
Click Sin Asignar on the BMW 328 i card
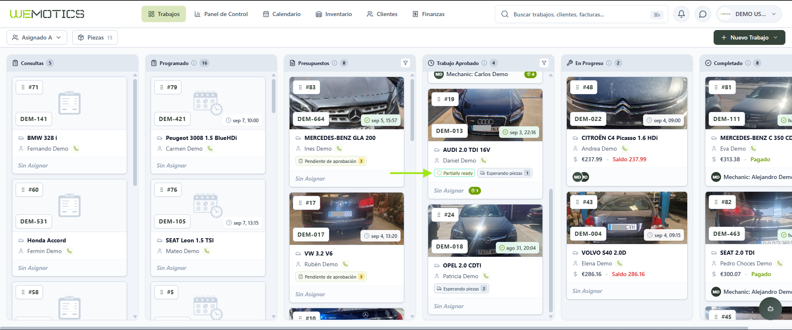point(33,165)
